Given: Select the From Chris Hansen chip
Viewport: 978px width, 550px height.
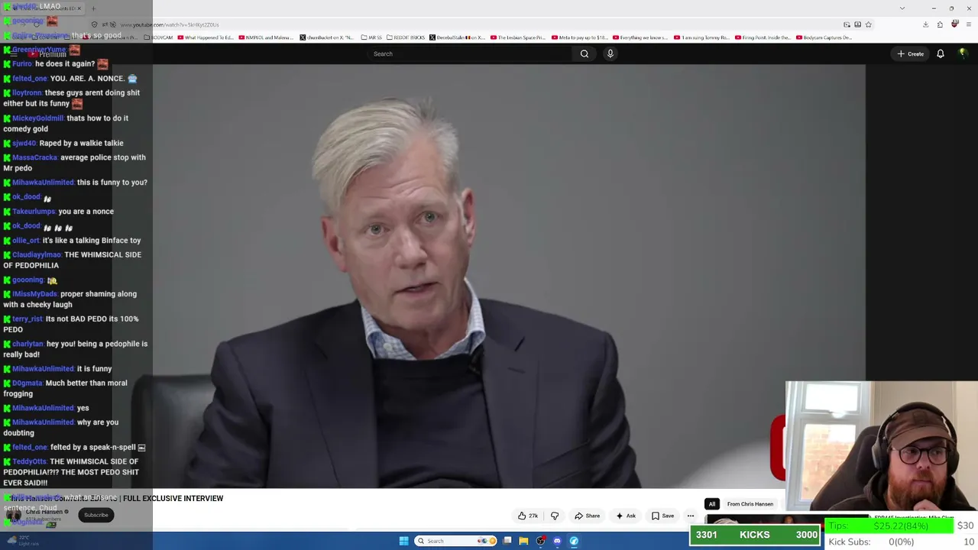Looking at the screenshot, I should (750, 504).
